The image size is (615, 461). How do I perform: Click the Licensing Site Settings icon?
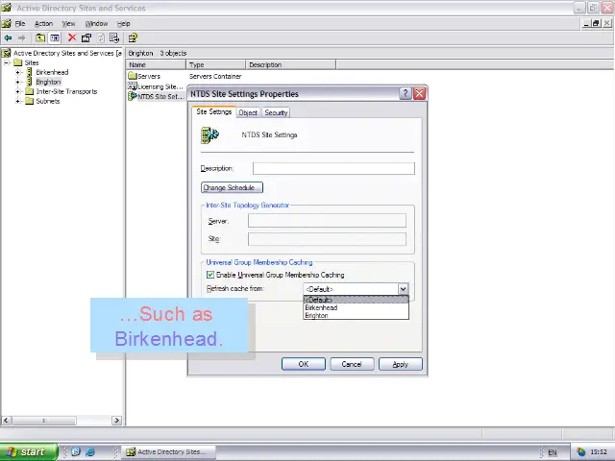[133, 86]
